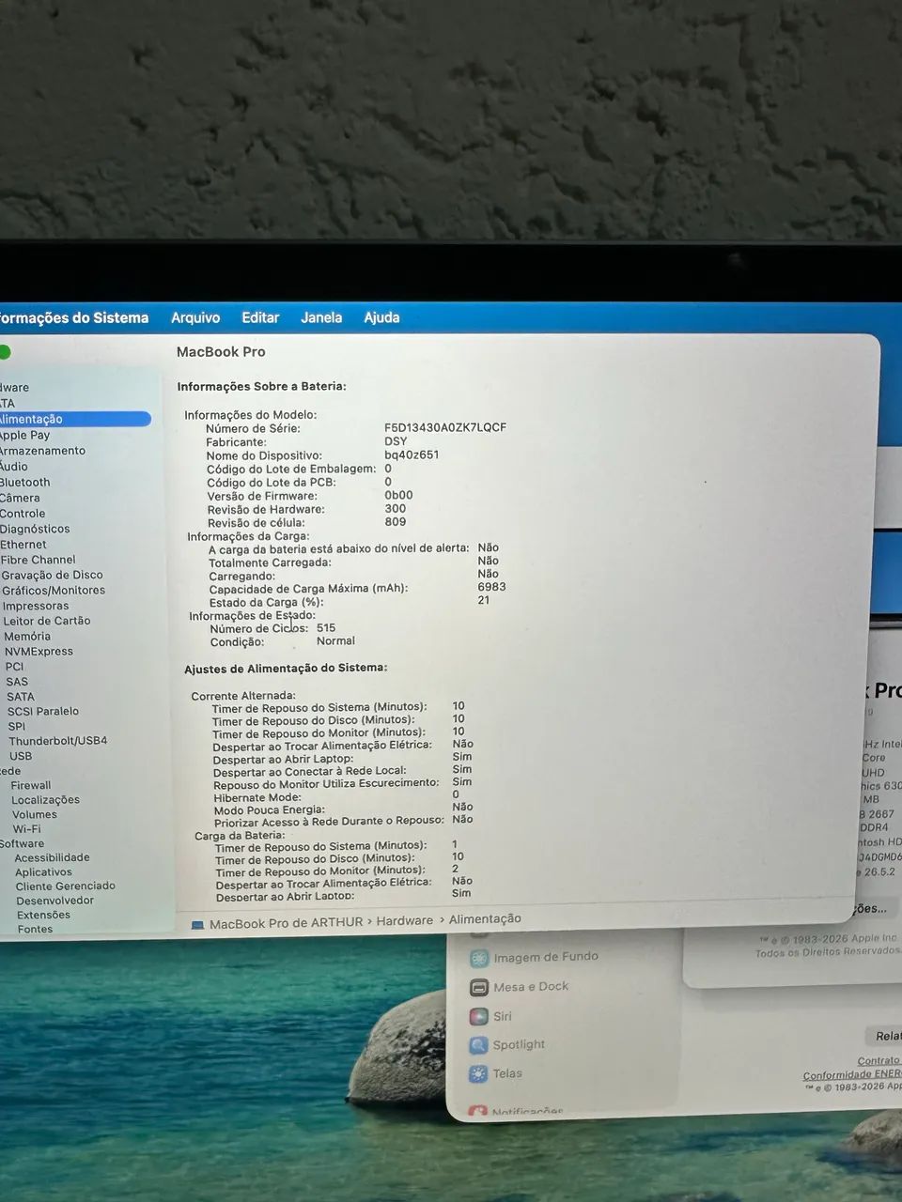Select SCSI Paralelo in the sidebar
The image size is (902, 1202).
(43, 712)
